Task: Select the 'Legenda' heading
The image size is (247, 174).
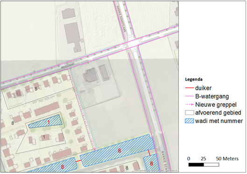Action: click(x=194, y=79)
